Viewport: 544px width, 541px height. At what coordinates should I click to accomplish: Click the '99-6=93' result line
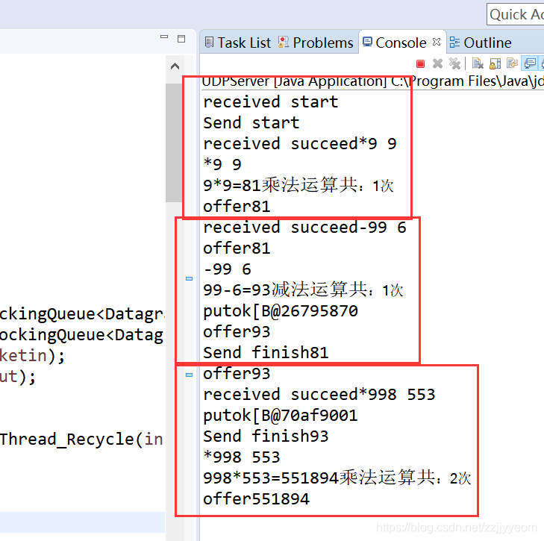tap(303, 290)
